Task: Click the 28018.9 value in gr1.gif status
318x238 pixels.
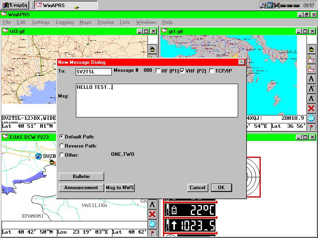Action: [x=293, y=118]
